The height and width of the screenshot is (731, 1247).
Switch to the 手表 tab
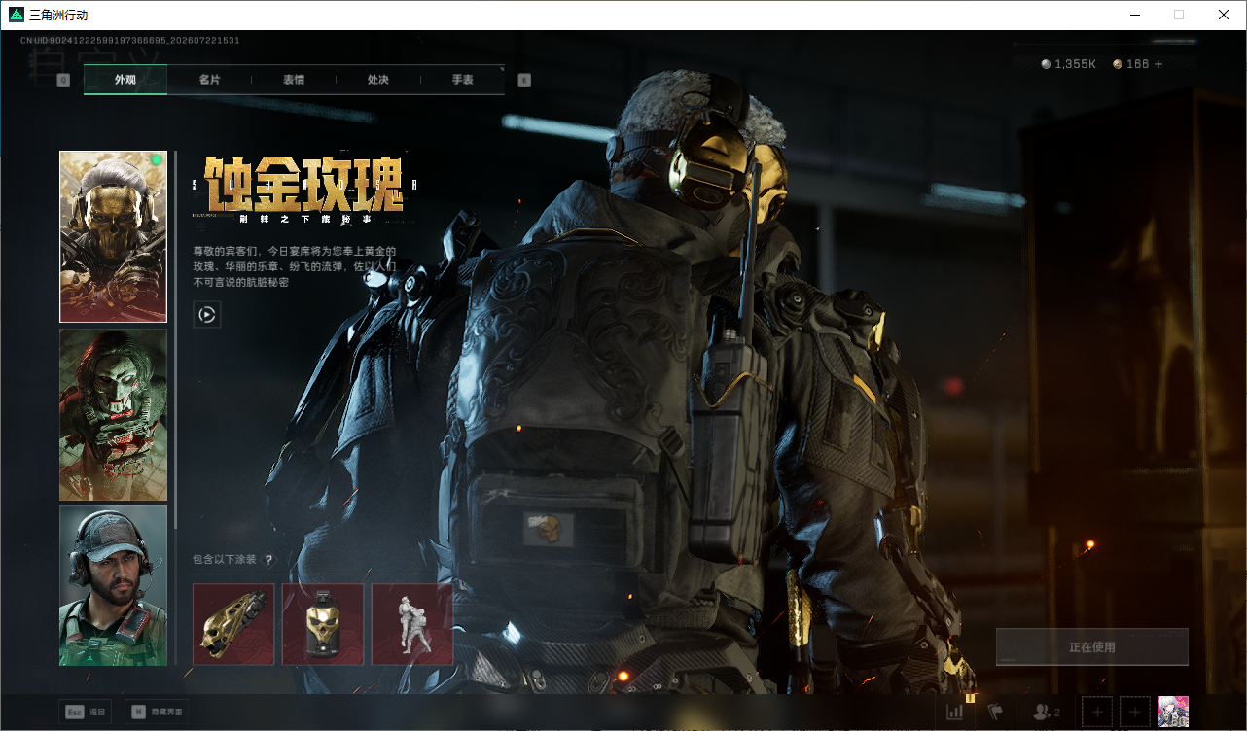click(462, 80)
